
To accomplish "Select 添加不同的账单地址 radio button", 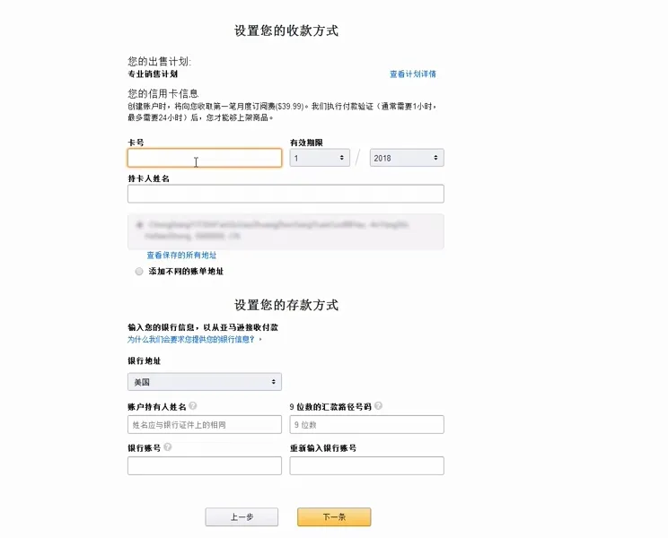I will pyautogui.click(x=139, y=272).
